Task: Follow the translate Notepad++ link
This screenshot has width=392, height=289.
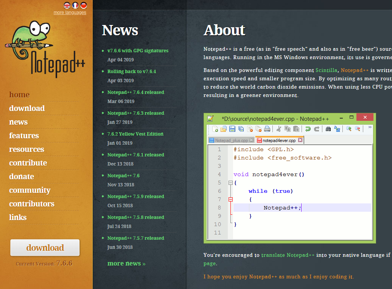Action: click(288, 255)
